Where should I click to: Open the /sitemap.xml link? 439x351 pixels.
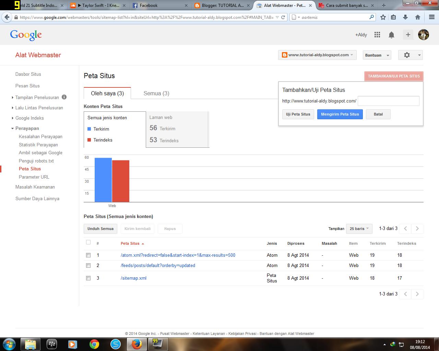[134, 278]
